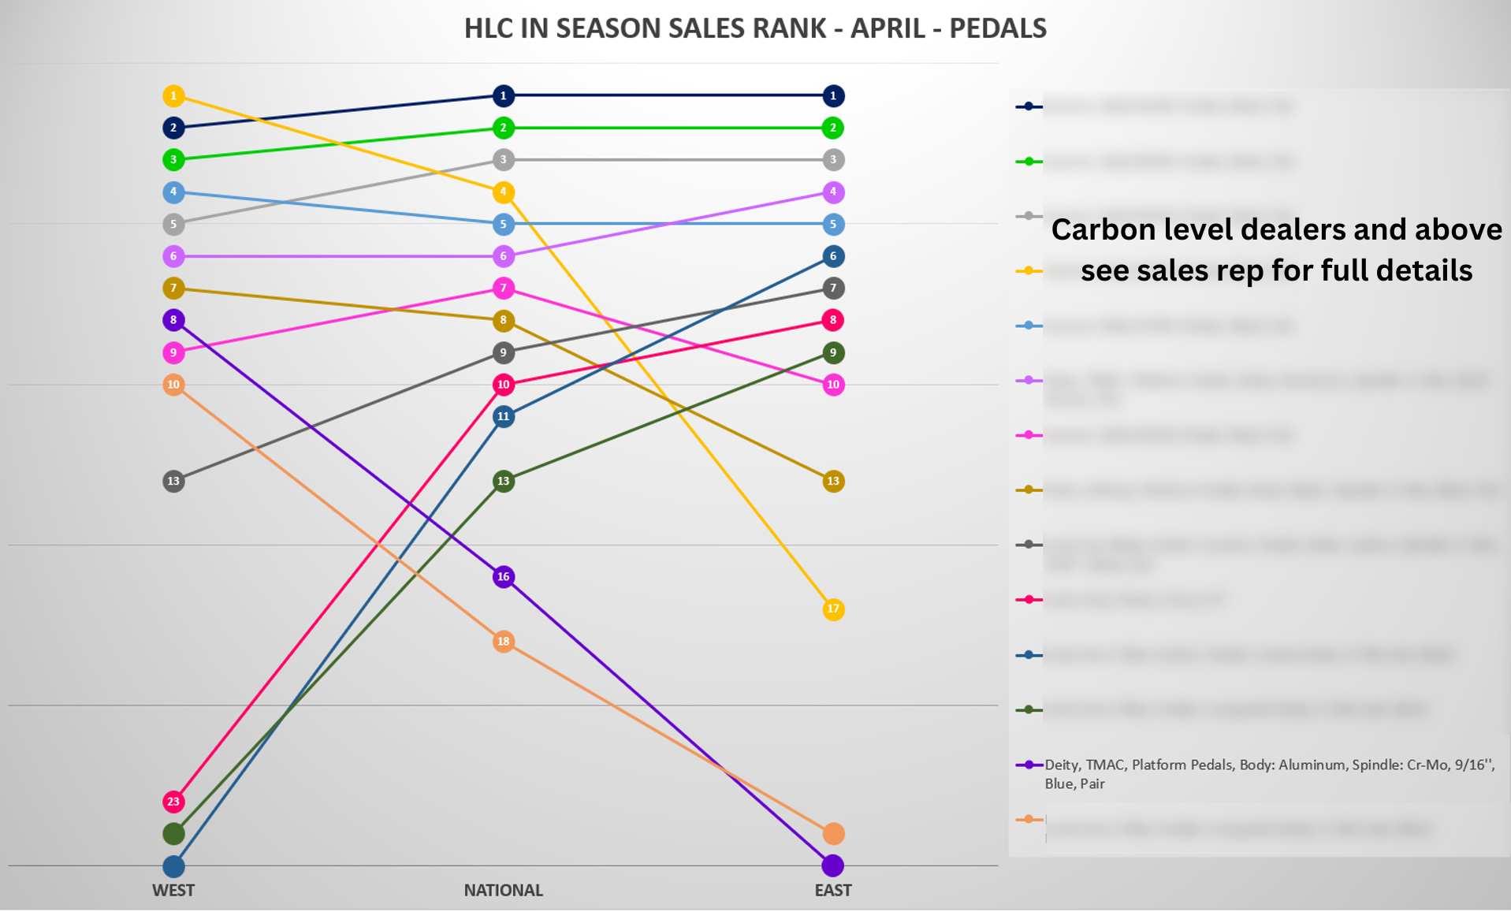Viewport: 1511px width, 912px height.
Task: Select the EAST axis label
Action: 833,891
